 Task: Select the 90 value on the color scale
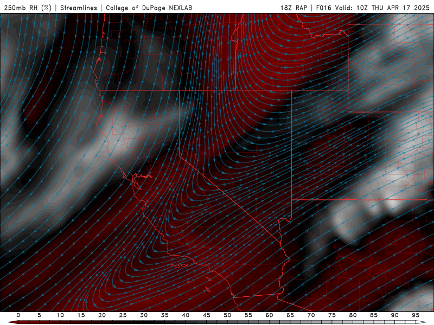(394, 315)
